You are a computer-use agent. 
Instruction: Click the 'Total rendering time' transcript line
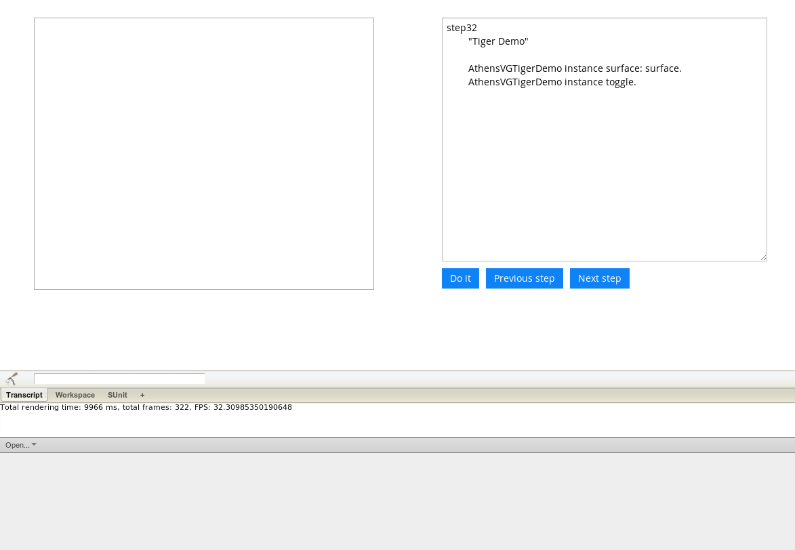click(x=146, y=407)
